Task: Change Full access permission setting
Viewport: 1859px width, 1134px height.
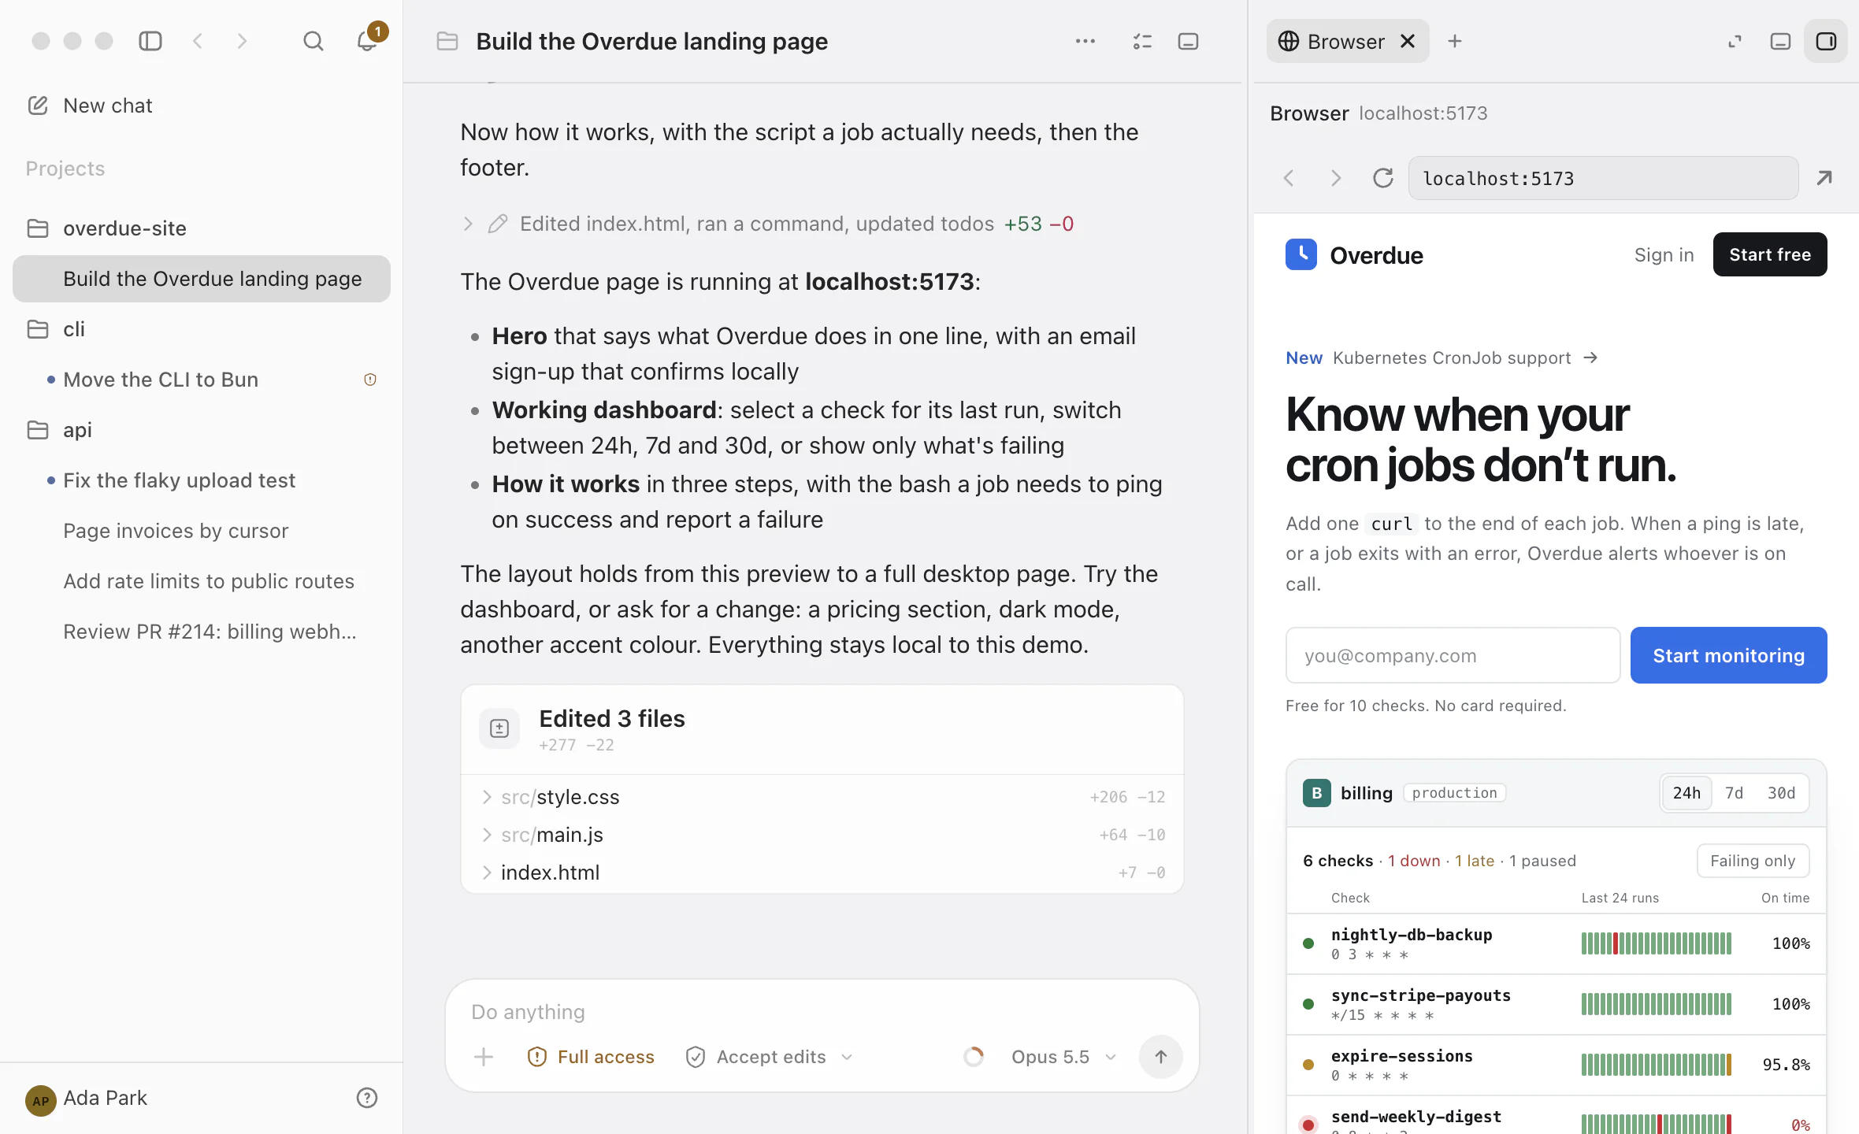Action: (x=591, y=1057)
